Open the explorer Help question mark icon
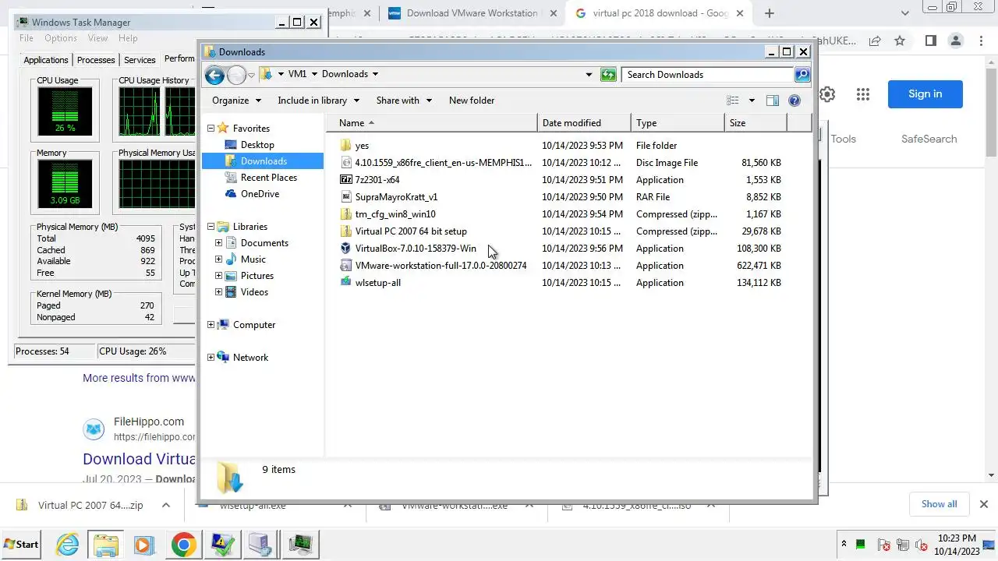Image resolution: width=998 pixels, height=561 pixels. tap(795, 101)
